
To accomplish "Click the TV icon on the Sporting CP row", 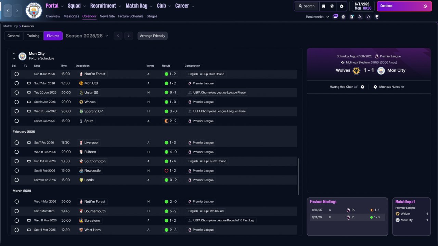I will click(x=29, y=111).
